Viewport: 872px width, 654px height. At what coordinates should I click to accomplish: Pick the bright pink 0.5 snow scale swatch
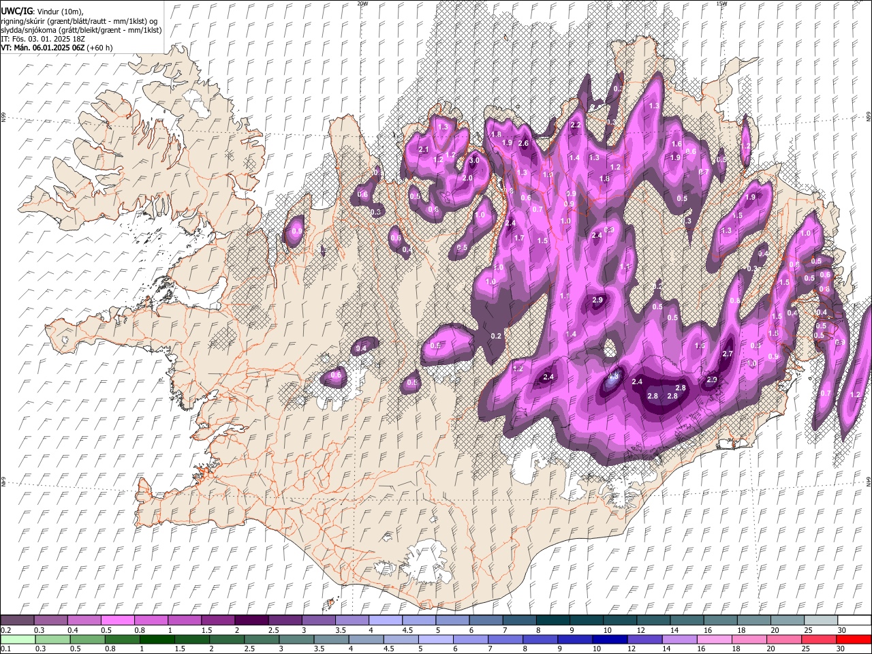[117, 621]
